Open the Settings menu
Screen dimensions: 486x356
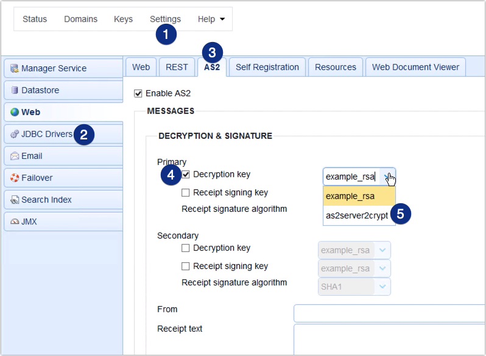point(165,19)
